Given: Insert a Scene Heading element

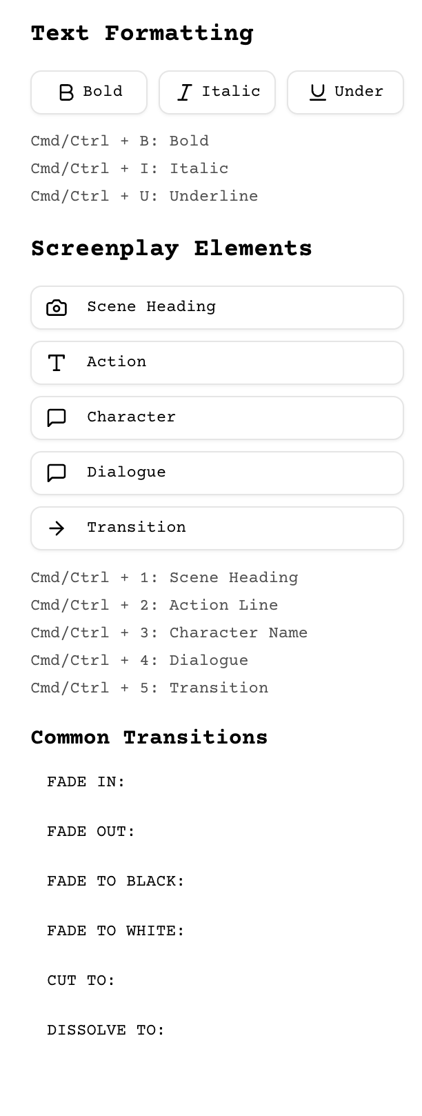Looking at the screenshot, I should tap(217, 308).
